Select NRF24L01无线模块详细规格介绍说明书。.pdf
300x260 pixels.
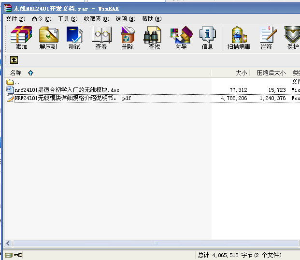72,98
